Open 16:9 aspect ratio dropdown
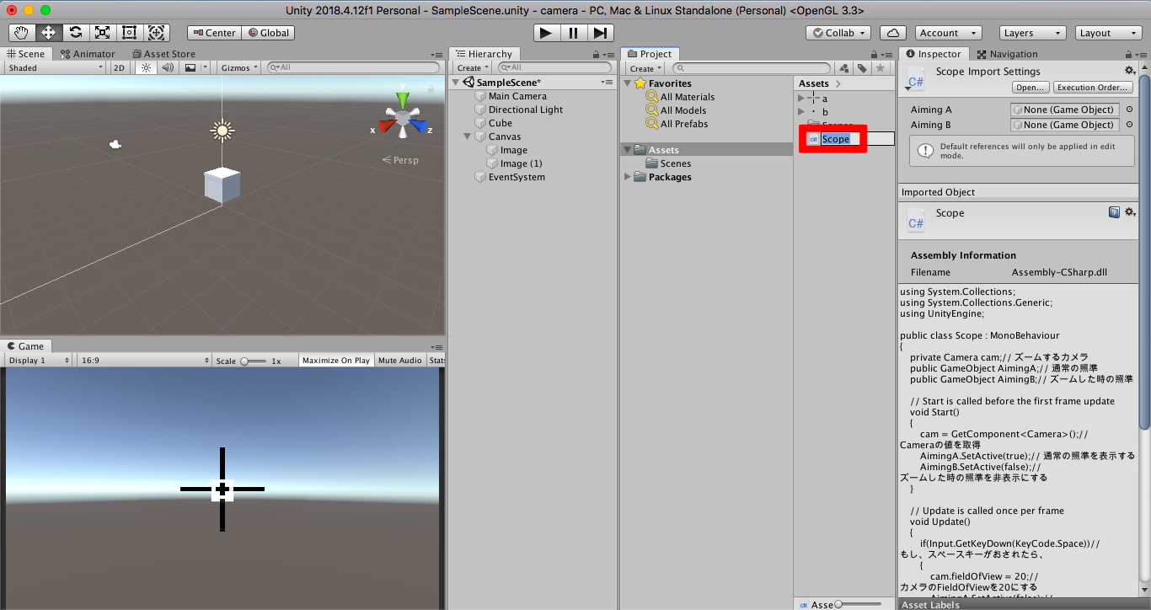The width and height of the screenshot is (1151, 610). 144,361
